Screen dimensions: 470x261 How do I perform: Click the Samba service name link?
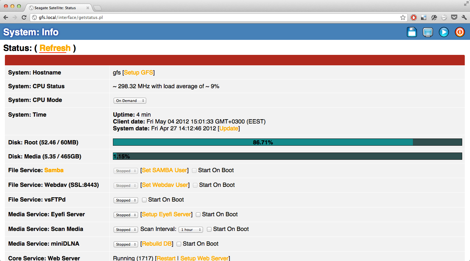click(x=54, y=170)
